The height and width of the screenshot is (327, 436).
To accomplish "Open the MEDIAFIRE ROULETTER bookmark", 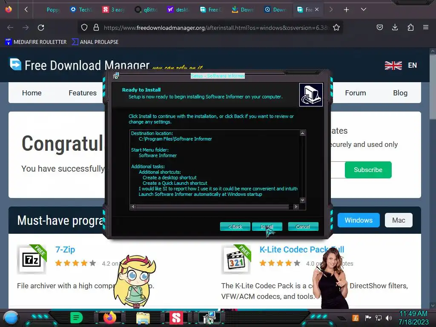I will point(36,42).
